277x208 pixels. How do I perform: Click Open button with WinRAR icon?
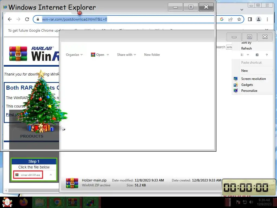(x=97, y=55)
